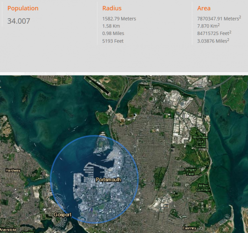Click the Southsea Golf Course label
The image size is (248, 233).
[200, 142]
